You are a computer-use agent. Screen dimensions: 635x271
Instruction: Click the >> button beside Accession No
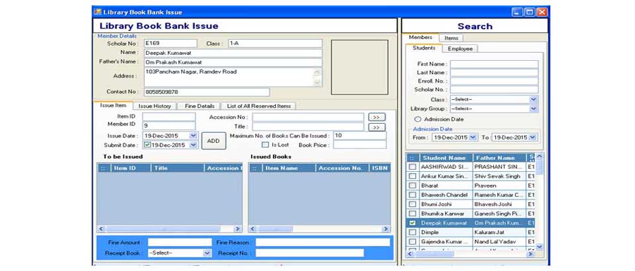pos(376,117)
